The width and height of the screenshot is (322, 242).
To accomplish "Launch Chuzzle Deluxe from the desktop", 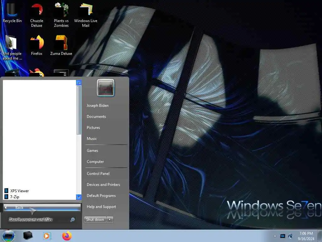I will 36,15.
